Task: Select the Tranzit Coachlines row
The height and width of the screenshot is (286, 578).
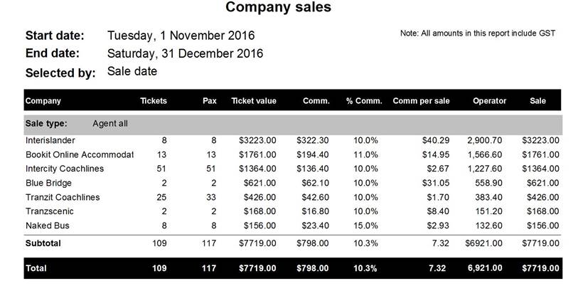Action: click(293, 197)
